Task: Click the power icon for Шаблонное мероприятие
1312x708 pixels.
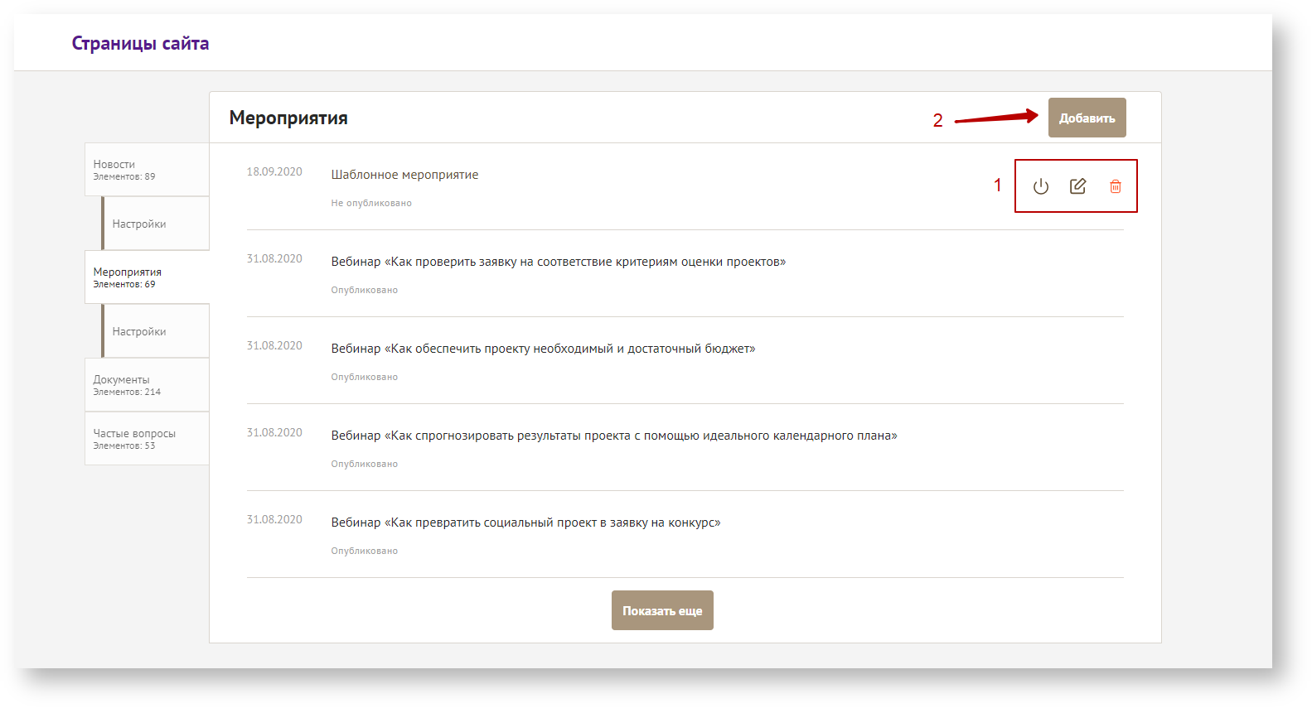Action: pyautogui.click(x=1041, y=186)
